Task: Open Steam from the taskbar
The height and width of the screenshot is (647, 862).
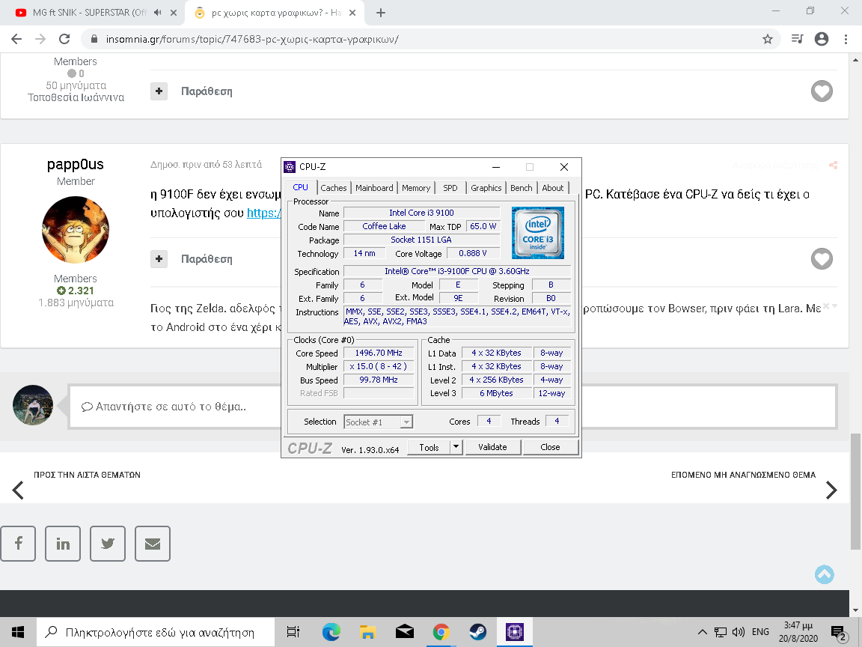Action: pos(477,632)
